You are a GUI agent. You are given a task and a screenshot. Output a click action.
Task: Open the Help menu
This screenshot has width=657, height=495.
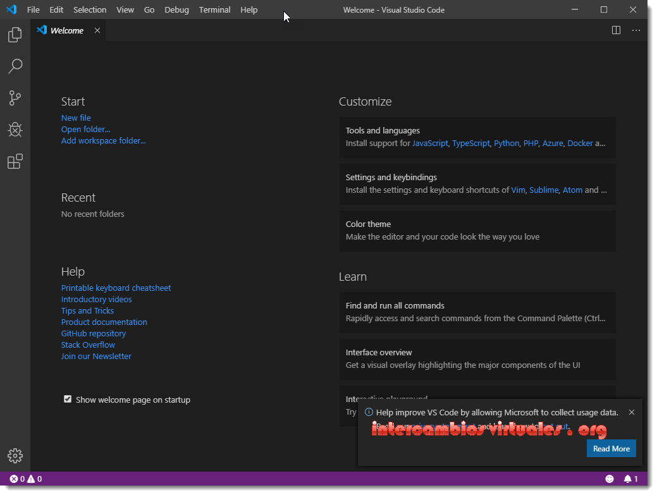[249, 9]
